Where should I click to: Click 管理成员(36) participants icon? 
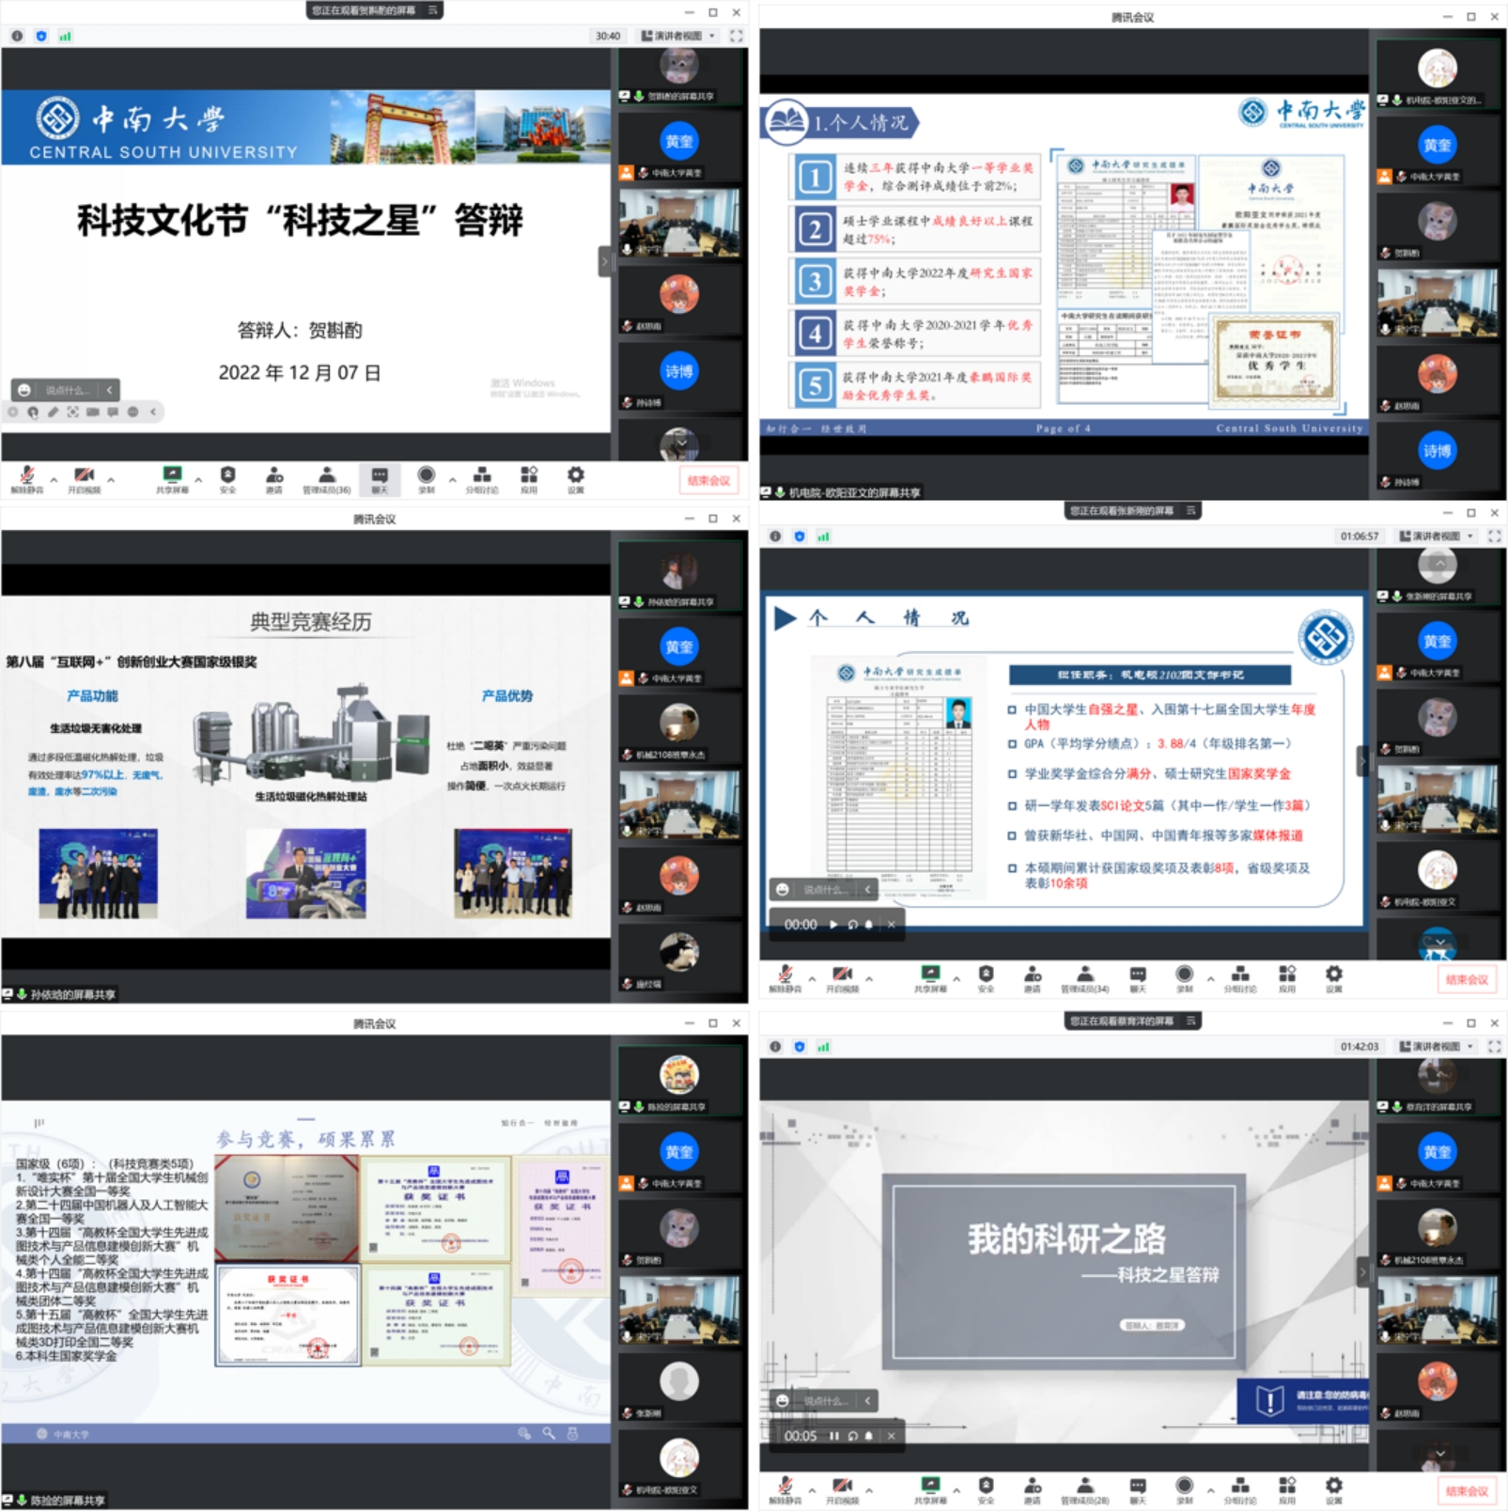[x=326, y=478]
